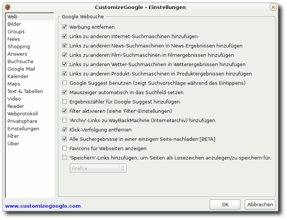Open the Video settings category
Viewport: 287px width, 220px height.
coord(30,99)
